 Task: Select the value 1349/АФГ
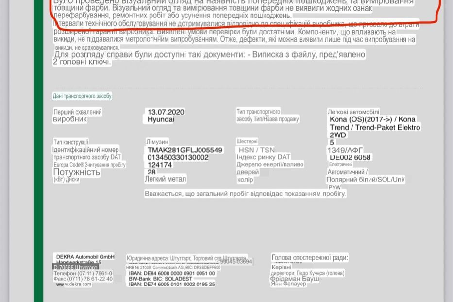tap(345, 150)
